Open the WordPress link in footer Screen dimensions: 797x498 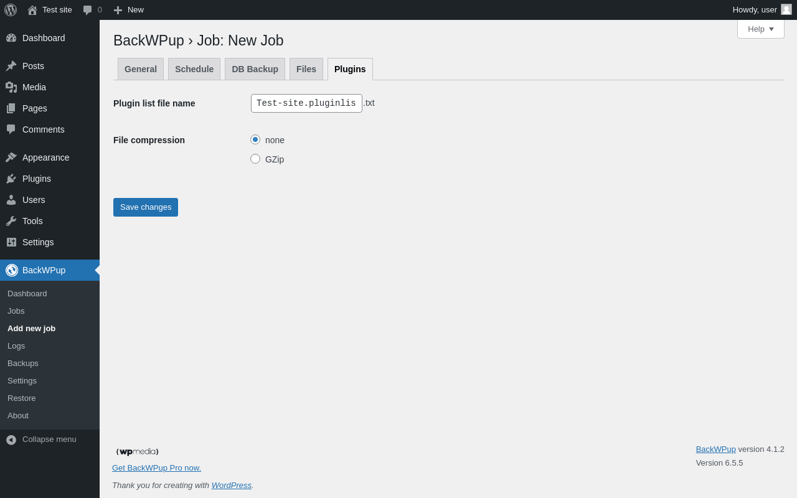point(232,485)
